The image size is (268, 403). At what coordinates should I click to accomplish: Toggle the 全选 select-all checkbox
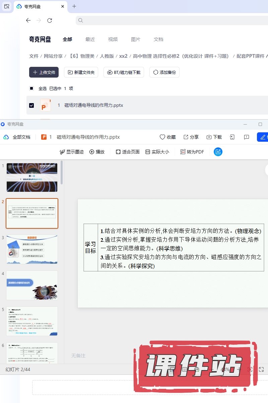[x=31, y=88]
